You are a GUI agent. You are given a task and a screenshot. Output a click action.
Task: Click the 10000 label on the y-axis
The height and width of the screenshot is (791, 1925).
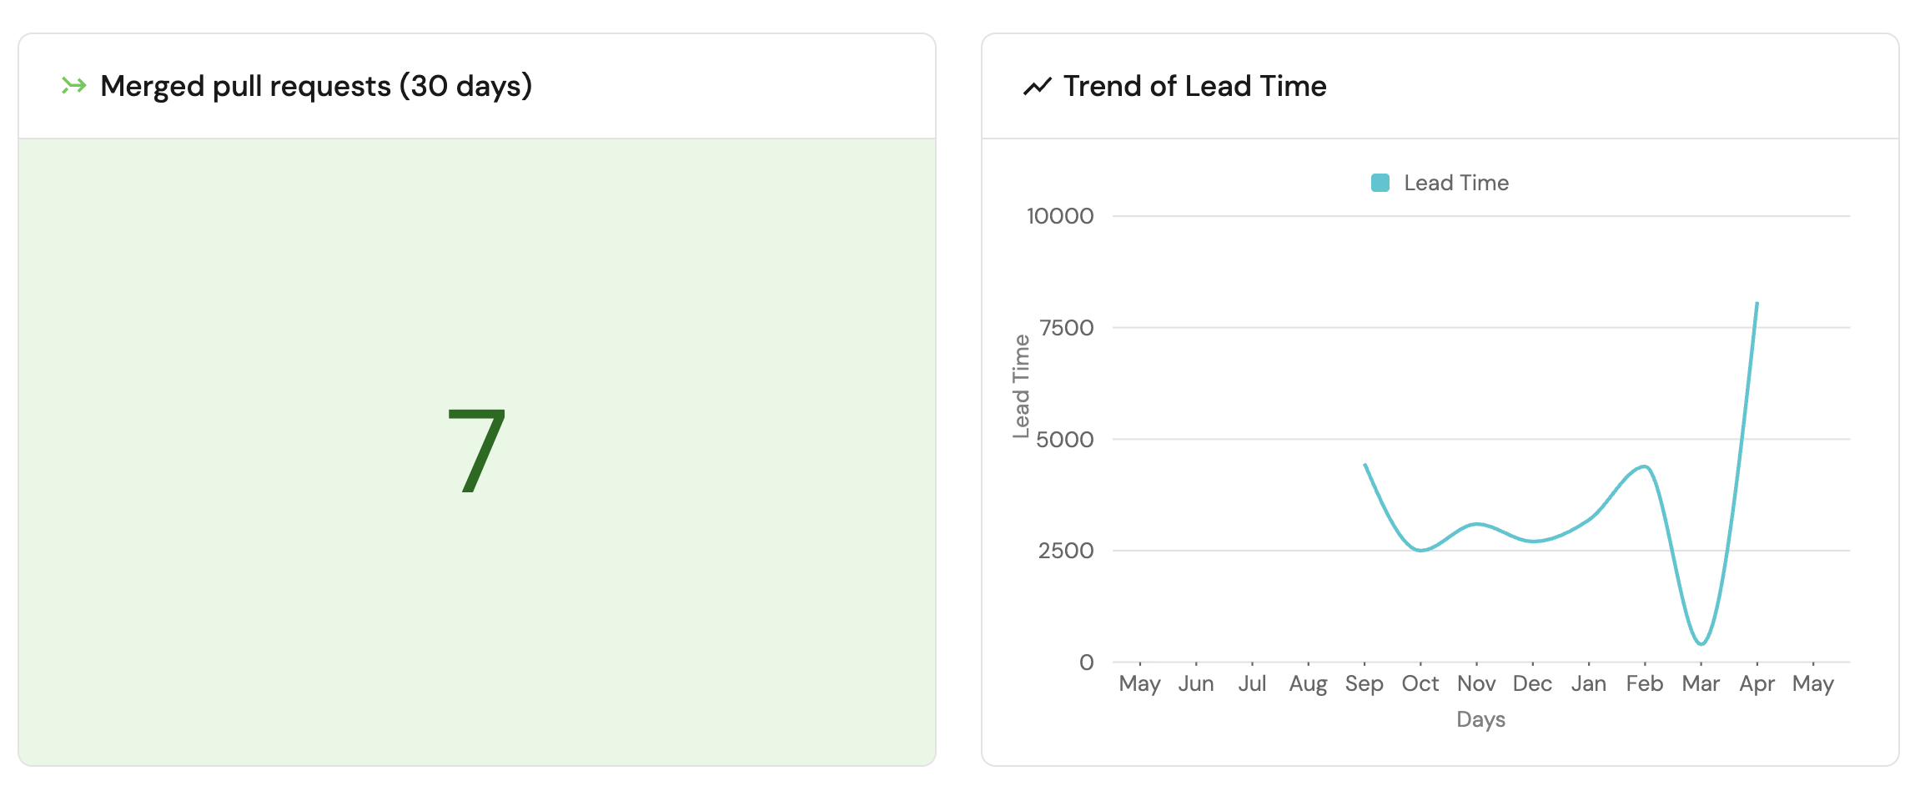tap(1059, 216)
